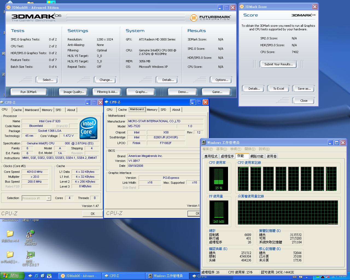This screenshot has width=350, height=280.
Task: Start the 3DMark06 Demo
Action: tap(183, 92)
